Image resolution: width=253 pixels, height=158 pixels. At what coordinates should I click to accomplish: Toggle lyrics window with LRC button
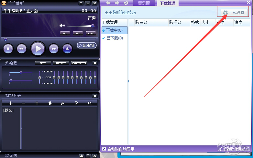coord(91,33)
